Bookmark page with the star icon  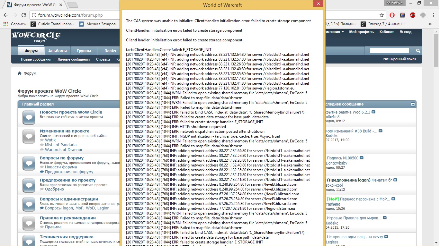382,15
